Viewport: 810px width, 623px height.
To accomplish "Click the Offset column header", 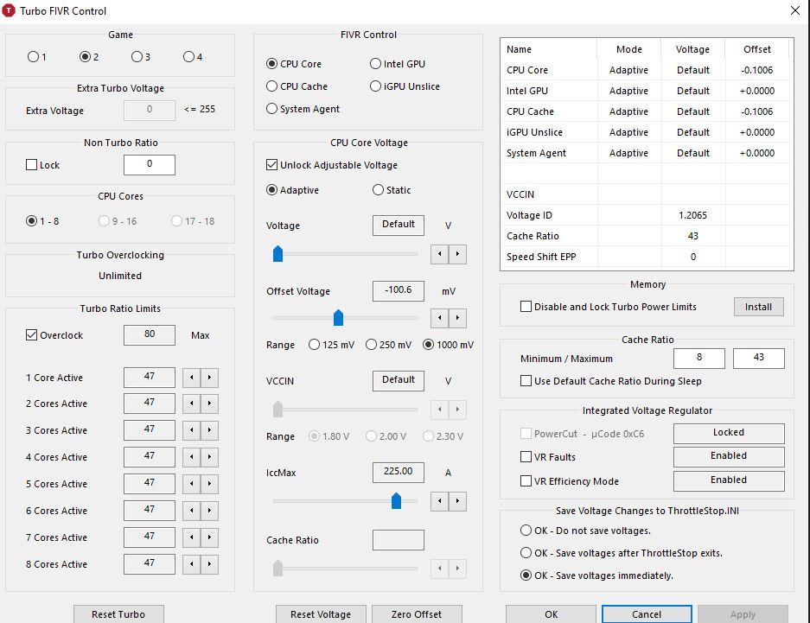I will [757, 49].
